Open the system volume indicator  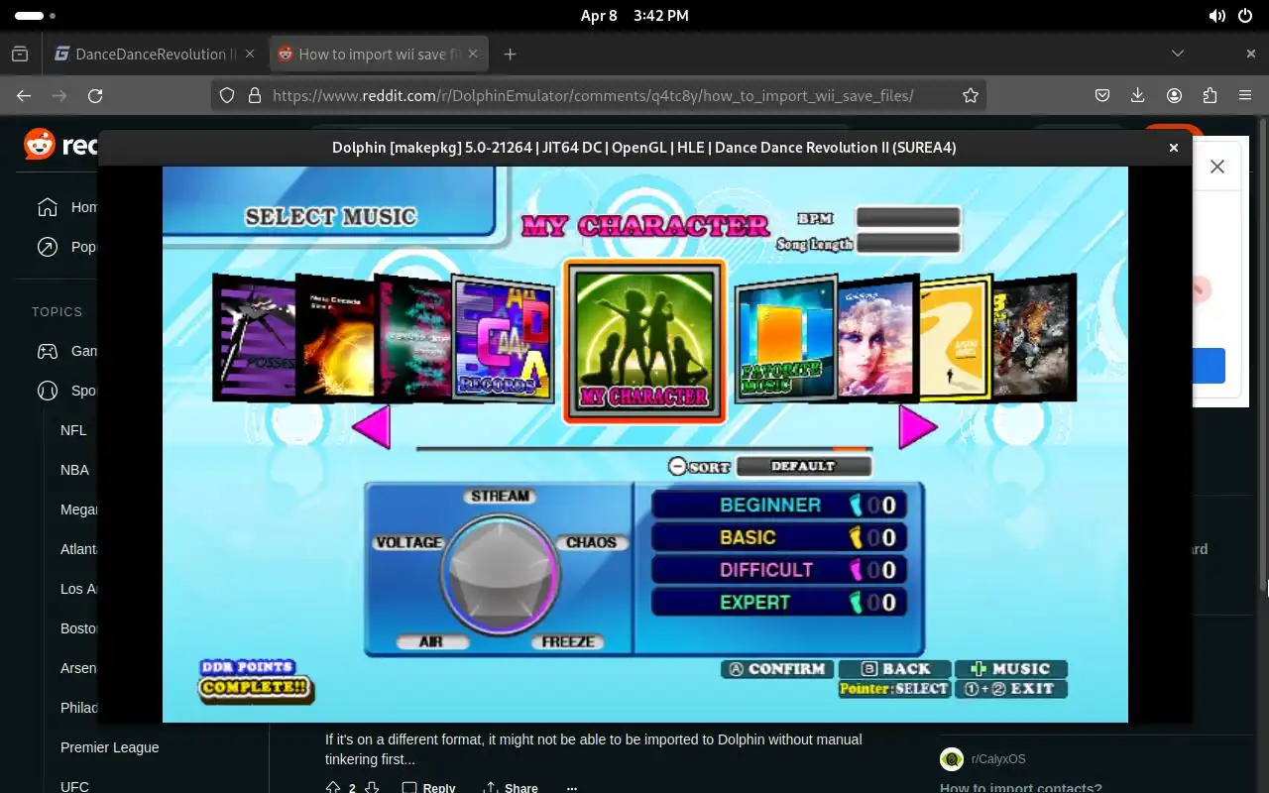[1216, 16]
